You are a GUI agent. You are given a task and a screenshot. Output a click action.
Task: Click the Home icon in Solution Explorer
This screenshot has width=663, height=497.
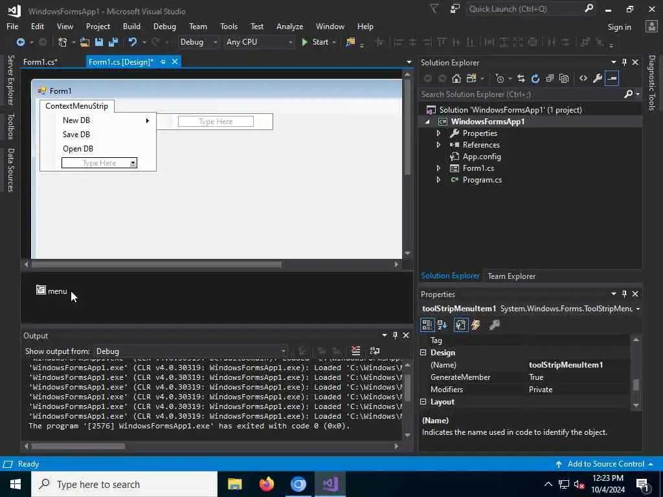click(456, 78)
